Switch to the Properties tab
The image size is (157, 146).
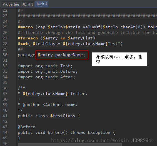11,4
